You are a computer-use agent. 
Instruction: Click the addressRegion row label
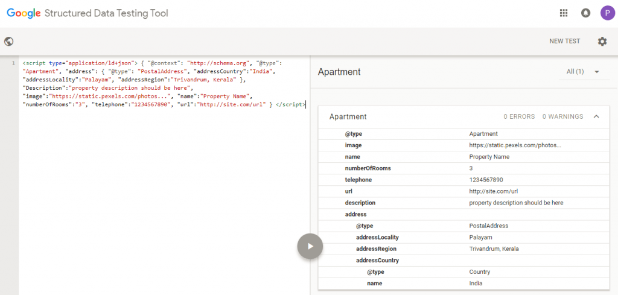coord(376,249)
